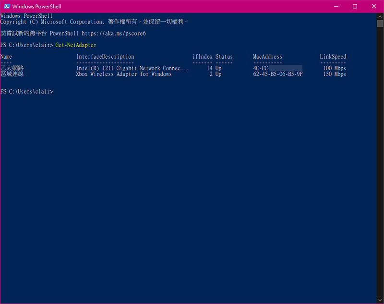Click the LinkSpeed column header
Image resolution: width=384 pixels, height=304 pixels.
pos(333,57)
